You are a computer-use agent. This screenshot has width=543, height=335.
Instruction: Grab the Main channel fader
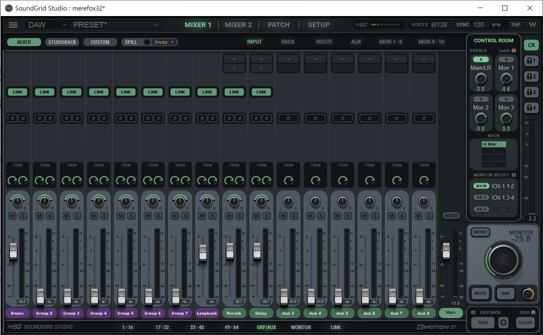(446, 251)
